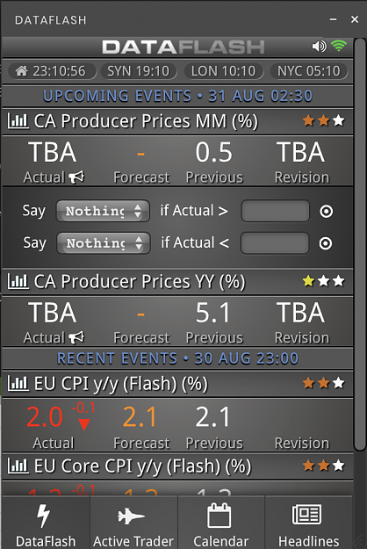Mute sound with the speaker icon
Screen dimensions: 367x549
click(x=319, y=46)
